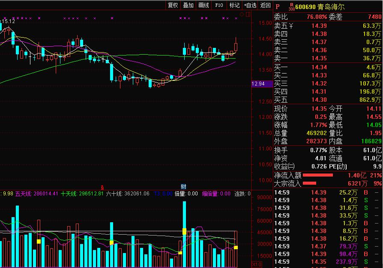Click the 现价 14.35 value
The image size is (383, 268).
[319, 109]
